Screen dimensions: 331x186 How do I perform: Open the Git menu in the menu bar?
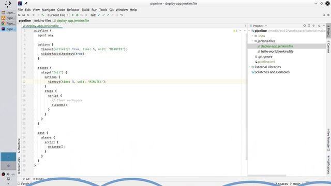click(112, 10)
